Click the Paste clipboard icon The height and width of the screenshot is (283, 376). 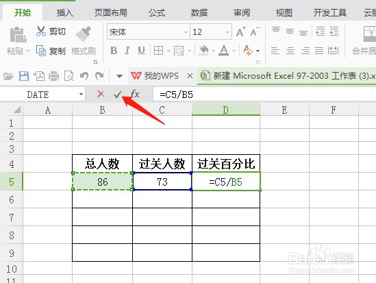click(x=18, y=35)
